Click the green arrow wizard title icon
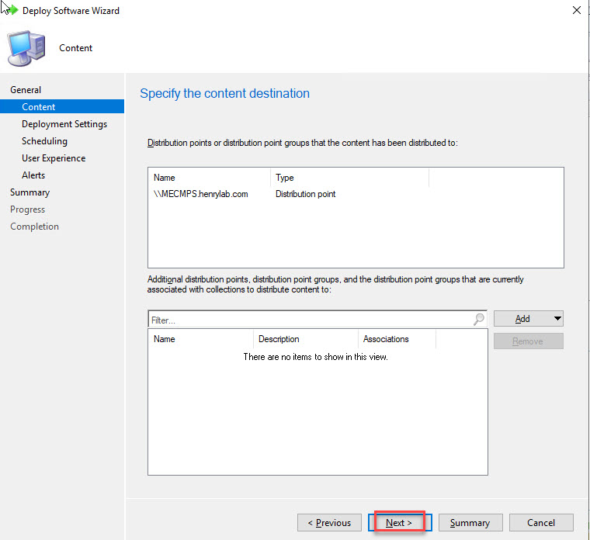590x540 pixels. point(11,11)
